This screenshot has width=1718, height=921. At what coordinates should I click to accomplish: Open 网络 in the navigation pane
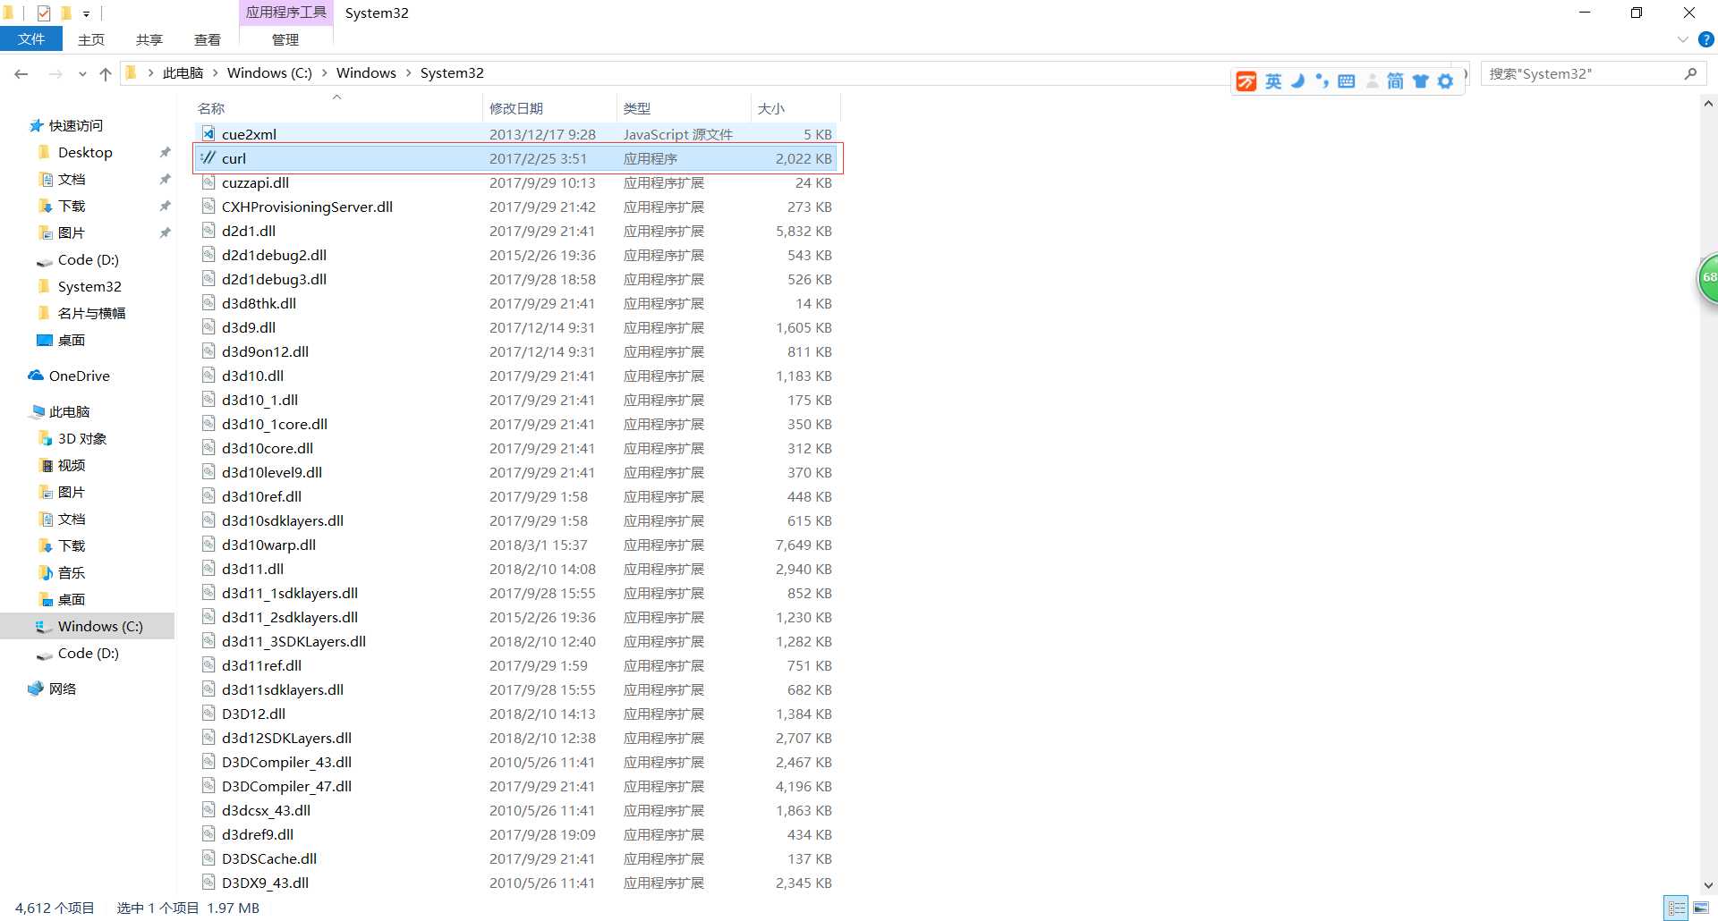(x=62, y=689)
